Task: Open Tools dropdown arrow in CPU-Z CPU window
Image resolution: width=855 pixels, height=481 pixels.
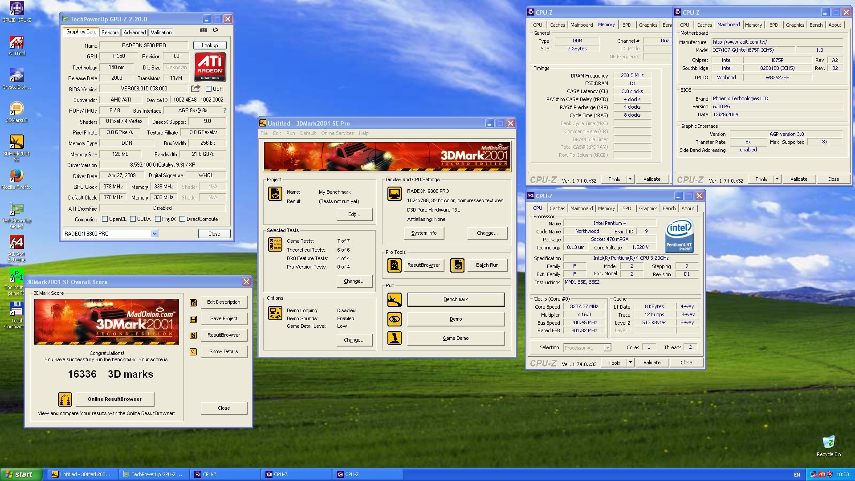Action: click(x=630, y=363)
